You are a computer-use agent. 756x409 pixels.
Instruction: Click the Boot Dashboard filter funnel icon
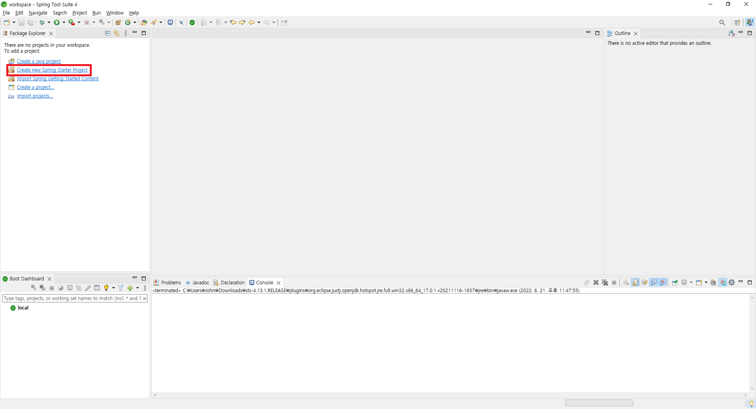pos(121,288)
